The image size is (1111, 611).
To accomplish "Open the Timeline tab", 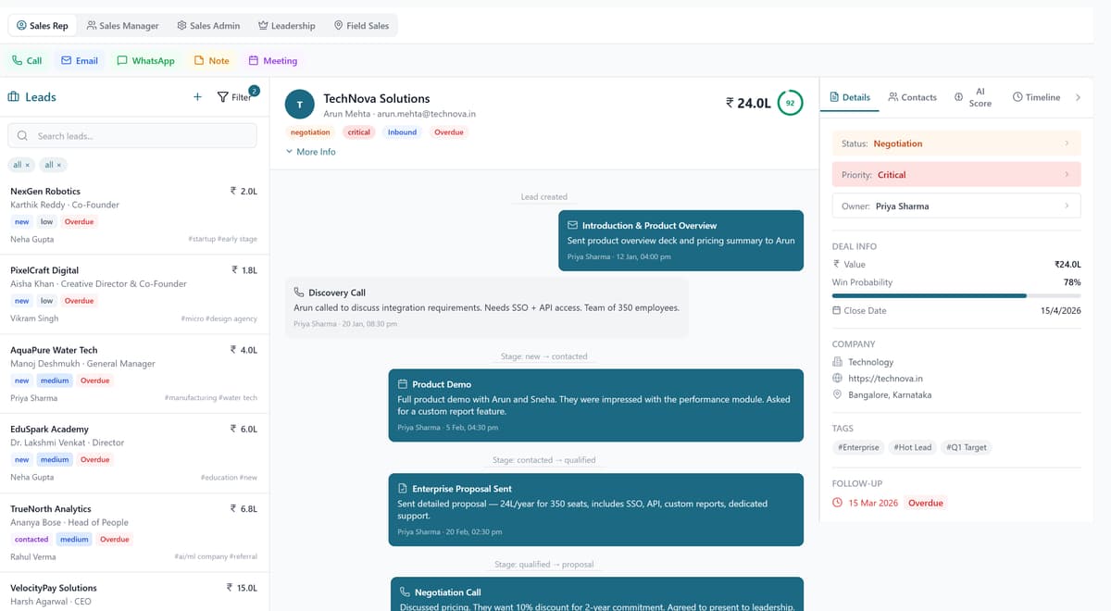I will point(1036,97).
